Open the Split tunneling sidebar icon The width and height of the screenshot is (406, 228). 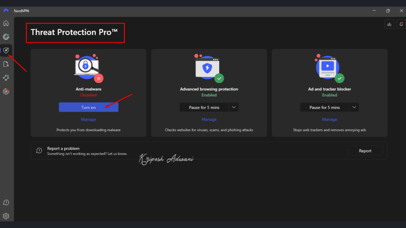(6, 64)
